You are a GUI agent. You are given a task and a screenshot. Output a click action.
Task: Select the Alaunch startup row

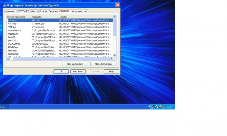click(59, 20)
